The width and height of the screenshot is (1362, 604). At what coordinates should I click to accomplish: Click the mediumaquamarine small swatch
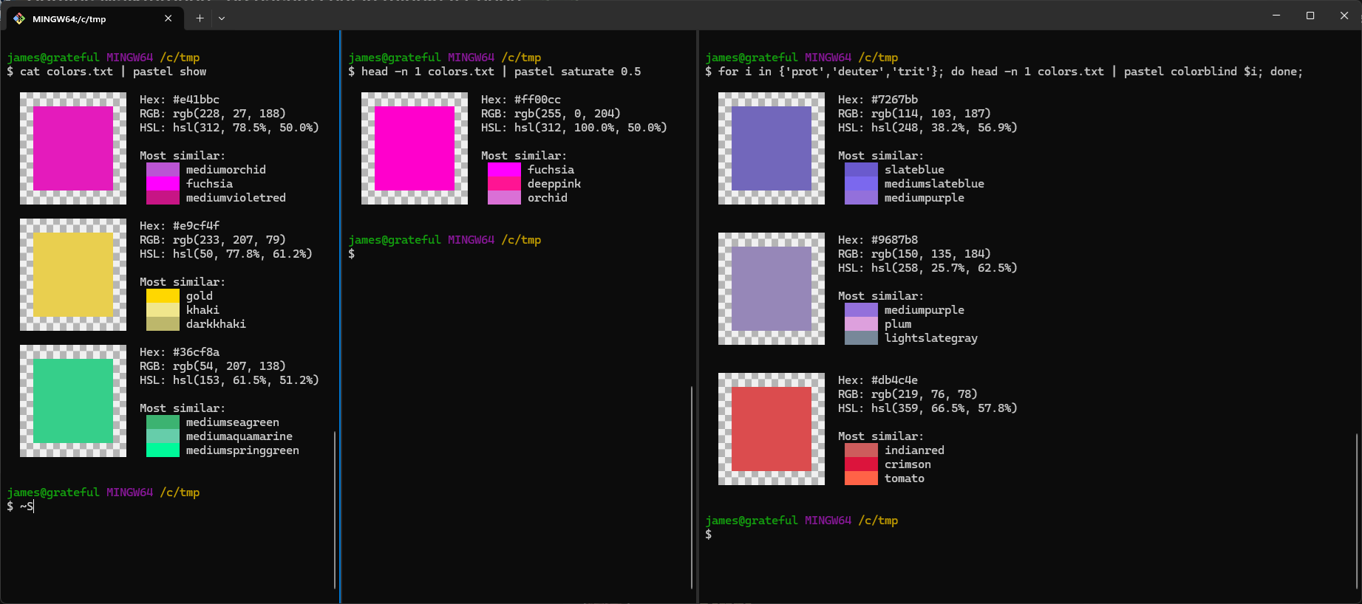point(163,436)
